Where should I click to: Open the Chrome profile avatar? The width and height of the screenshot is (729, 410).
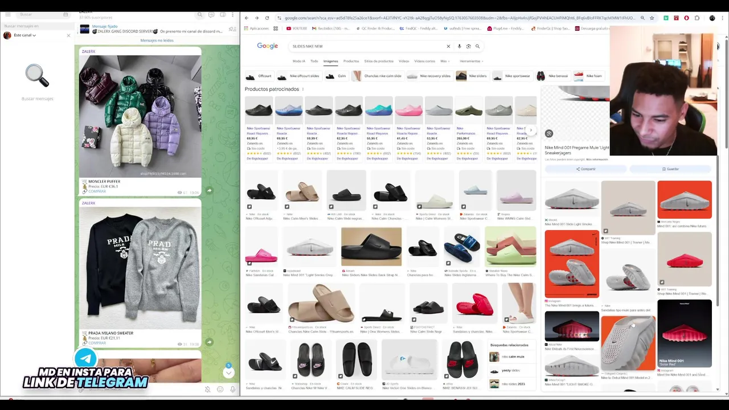(x=712, y=18)
